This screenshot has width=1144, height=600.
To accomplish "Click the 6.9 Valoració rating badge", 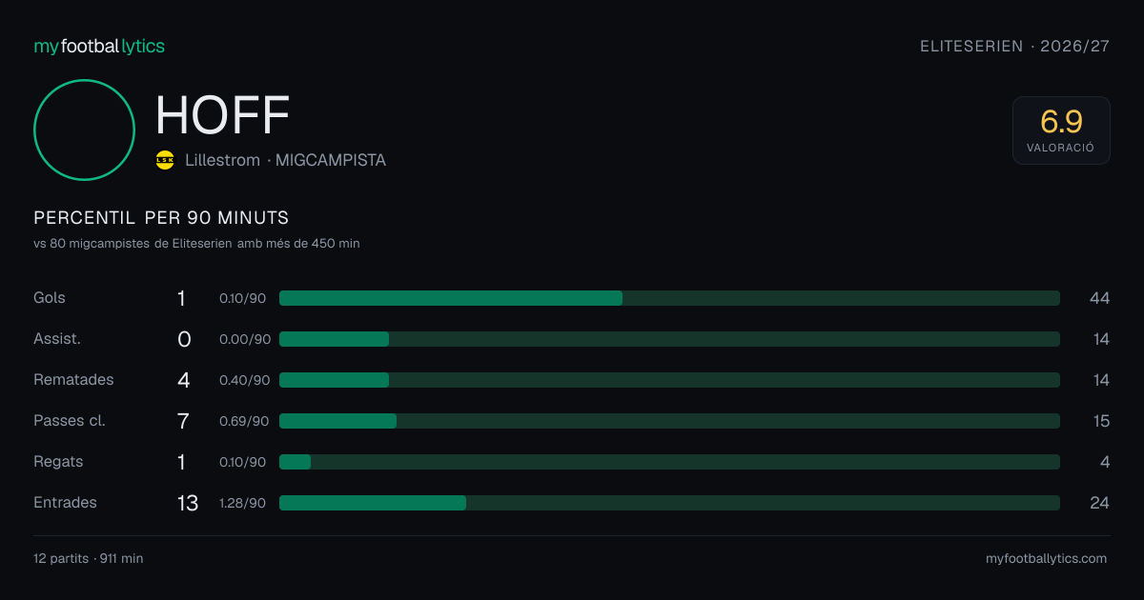I will [1061, 130].
